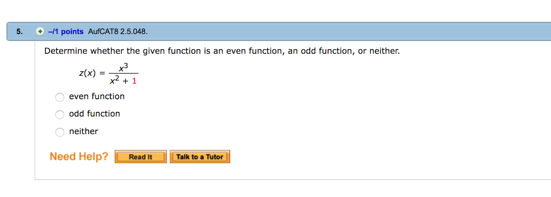This screenshot has width=551, height=197.
Task: Choose the neither radio button
Action: pos(60,132)
